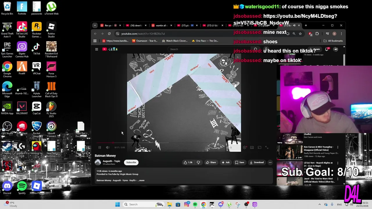Bookmark this page with star icon
This screenshot has height=209, width=372.
coord(300,34)
